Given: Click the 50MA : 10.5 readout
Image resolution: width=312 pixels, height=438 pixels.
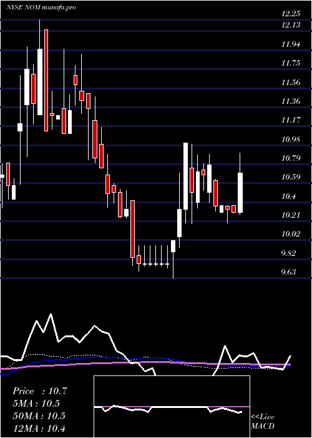Looking at the screenshot, I should (x=39, y=416).
